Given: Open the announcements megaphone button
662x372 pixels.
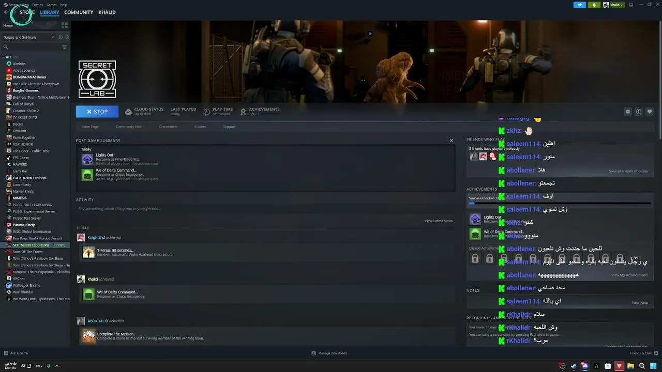Looking at the screenshot, I should point(580,5).
